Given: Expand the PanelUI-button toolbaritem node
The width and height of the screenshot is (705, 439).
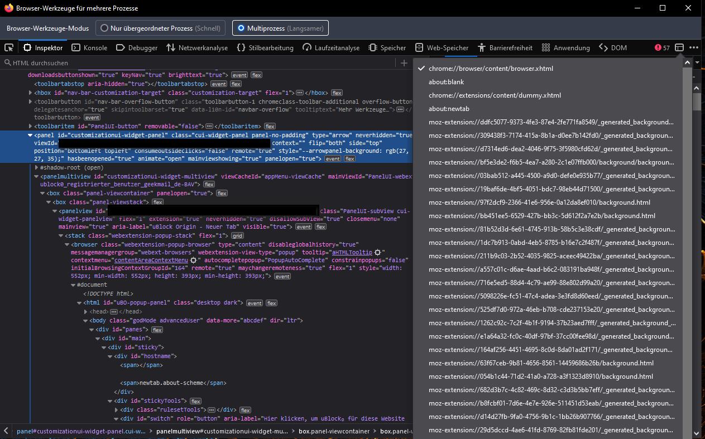Looking at the screenshot, I should coord(30,127).
